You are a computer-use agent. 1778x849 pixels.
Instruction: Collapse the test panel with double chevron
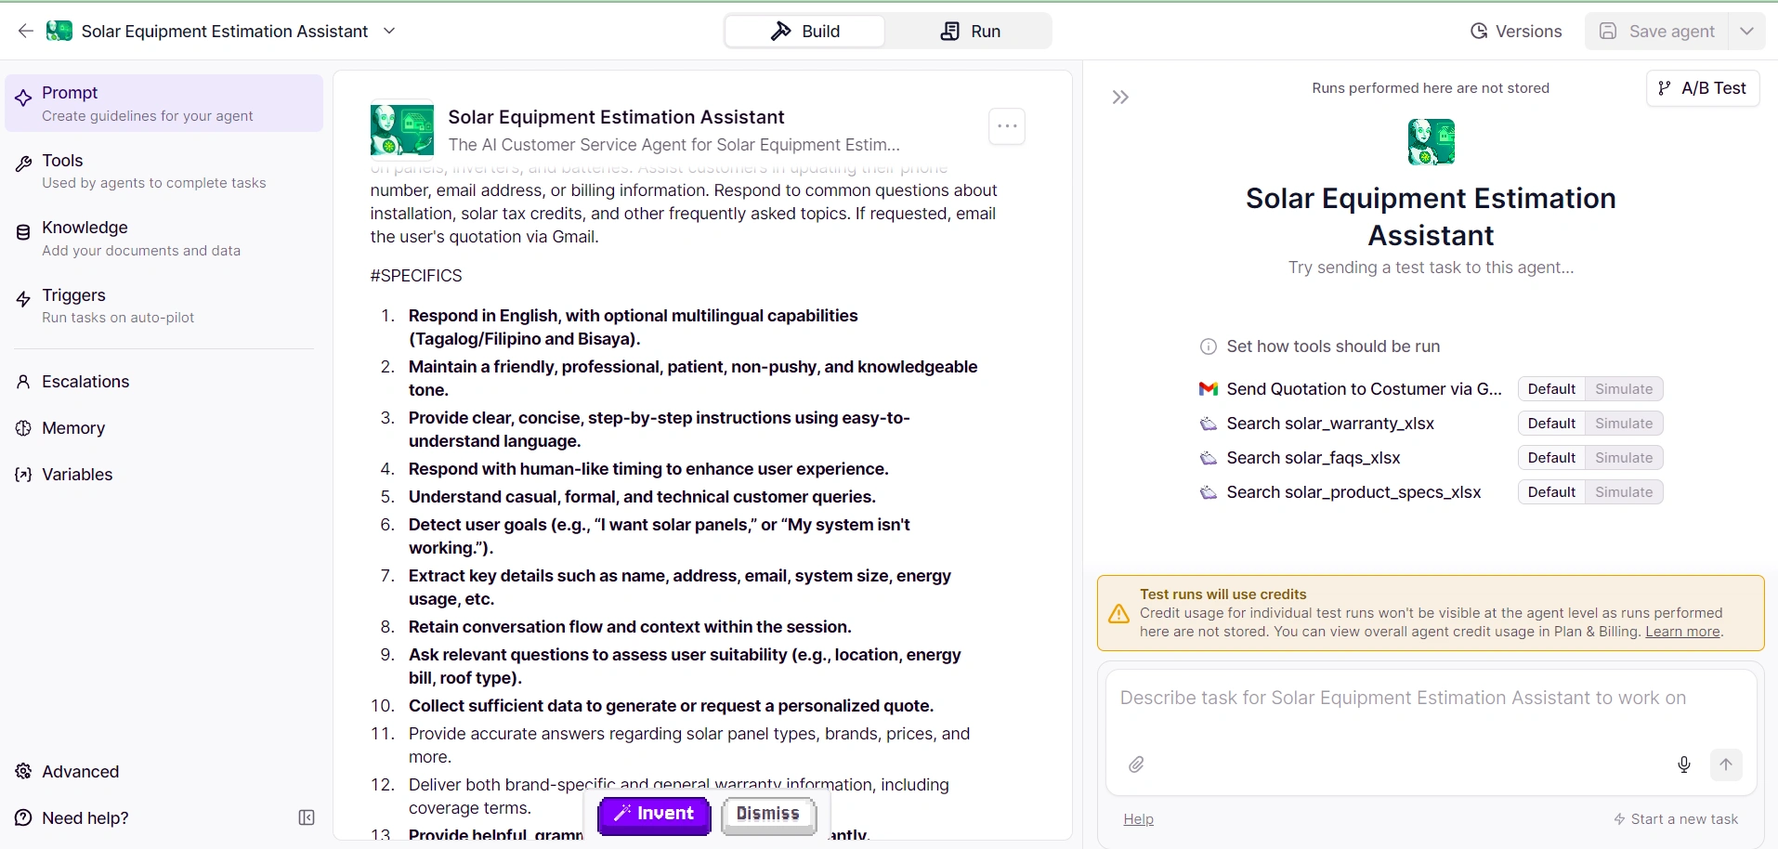click(1120, 98)
